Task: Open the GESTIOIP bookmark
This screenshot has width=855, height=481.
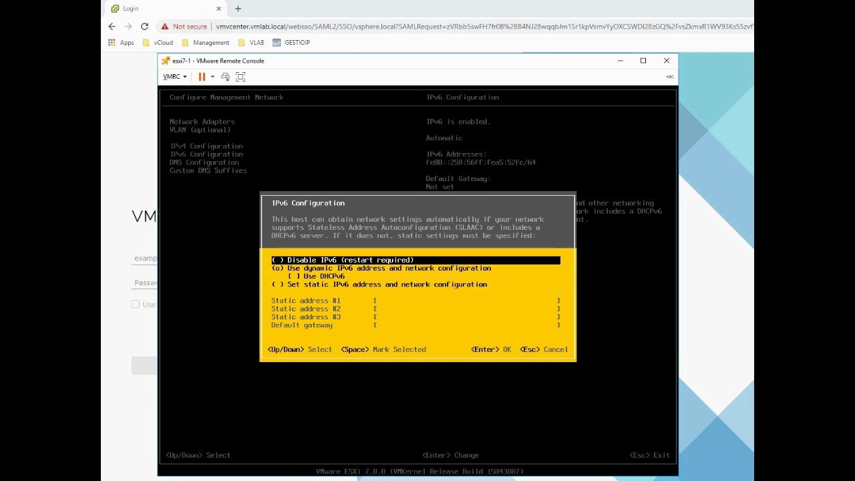Action: pos(291,43)
